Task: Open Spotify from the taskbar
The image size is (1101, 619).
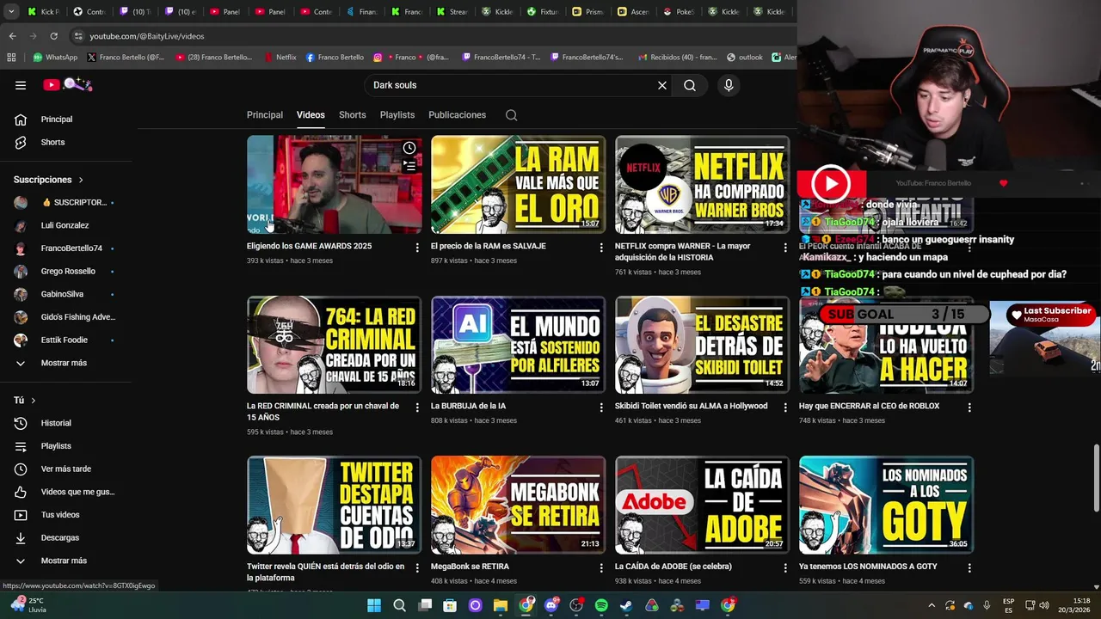Action: (601, 605)
